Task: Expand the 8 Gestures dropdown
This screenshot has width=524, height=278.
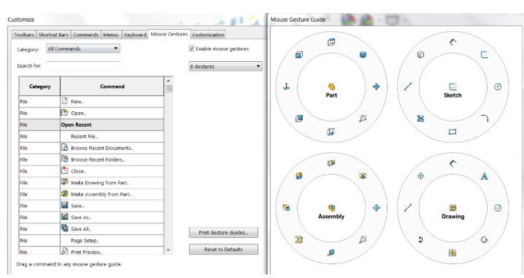Action: click(226, 66)
